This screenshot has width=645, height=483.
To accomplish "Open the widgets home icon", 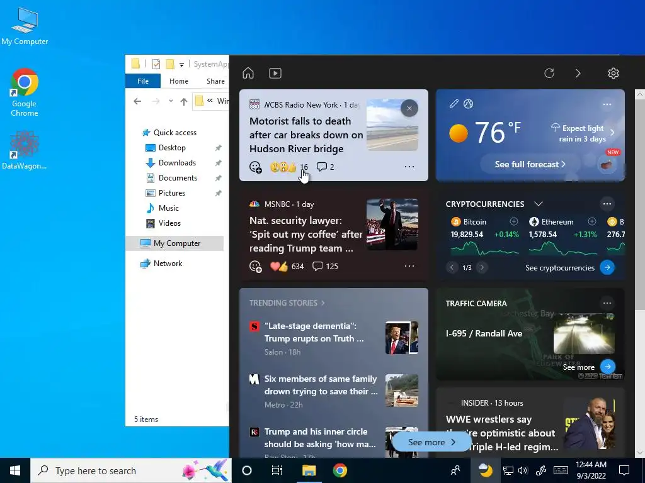I will coord(248,73).
